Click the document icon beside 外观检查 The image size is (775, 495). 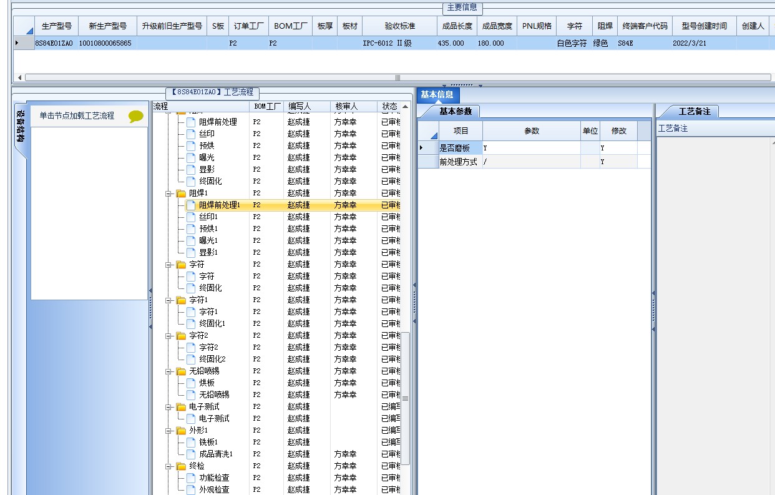tap(191, 489)
